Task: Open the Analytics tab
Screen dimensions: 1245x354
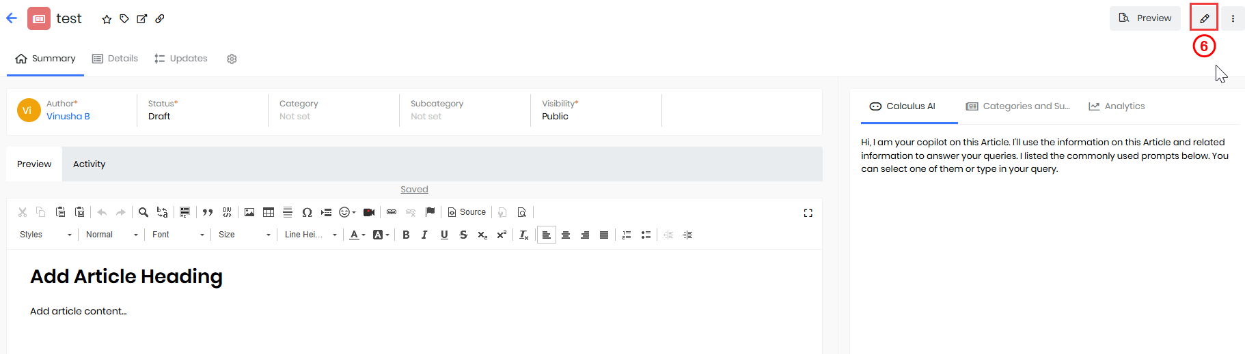Action: pos(1117,106)
